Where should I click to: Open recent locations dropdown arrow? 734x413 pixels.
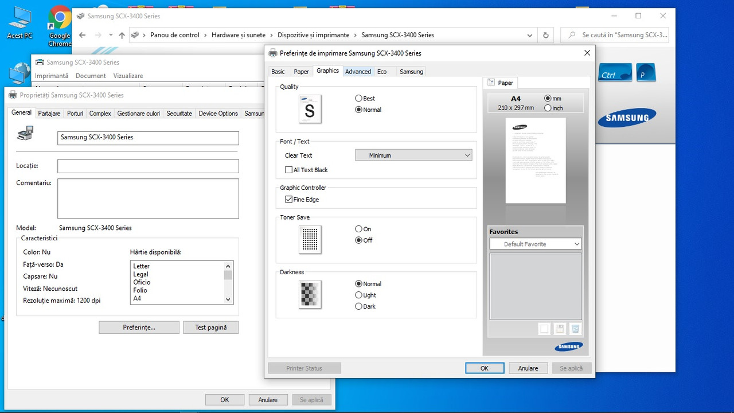point(111,35)
